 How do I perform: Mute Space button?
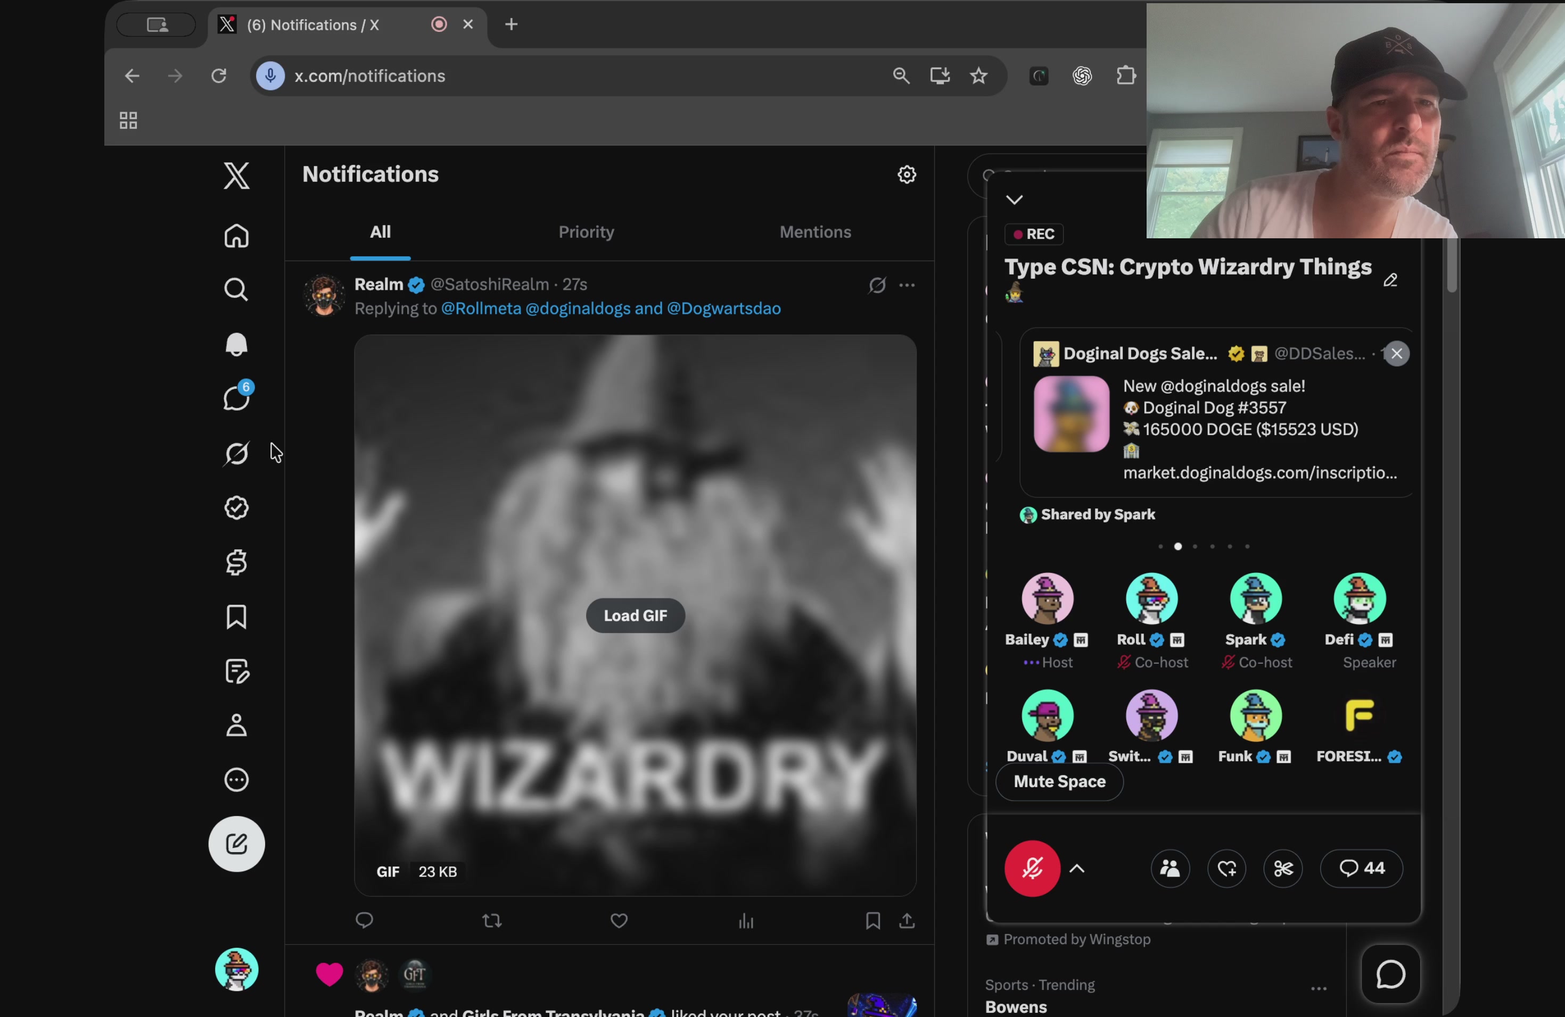[1059, 781]
